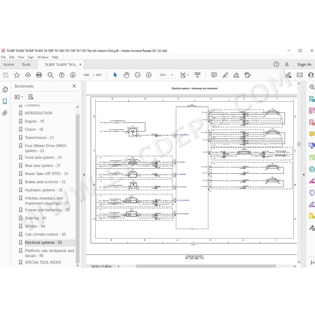
Task: Click document vertical scroll down arrow
Action: tap(299, 262)
